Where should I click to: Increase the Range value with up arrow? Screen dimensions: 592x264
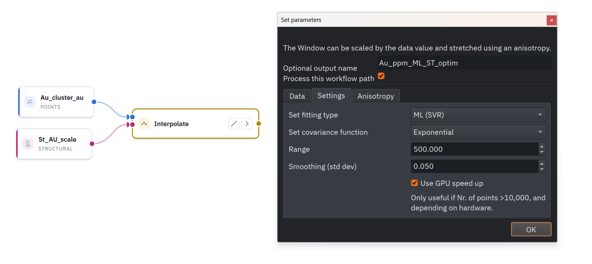(542, 146)
